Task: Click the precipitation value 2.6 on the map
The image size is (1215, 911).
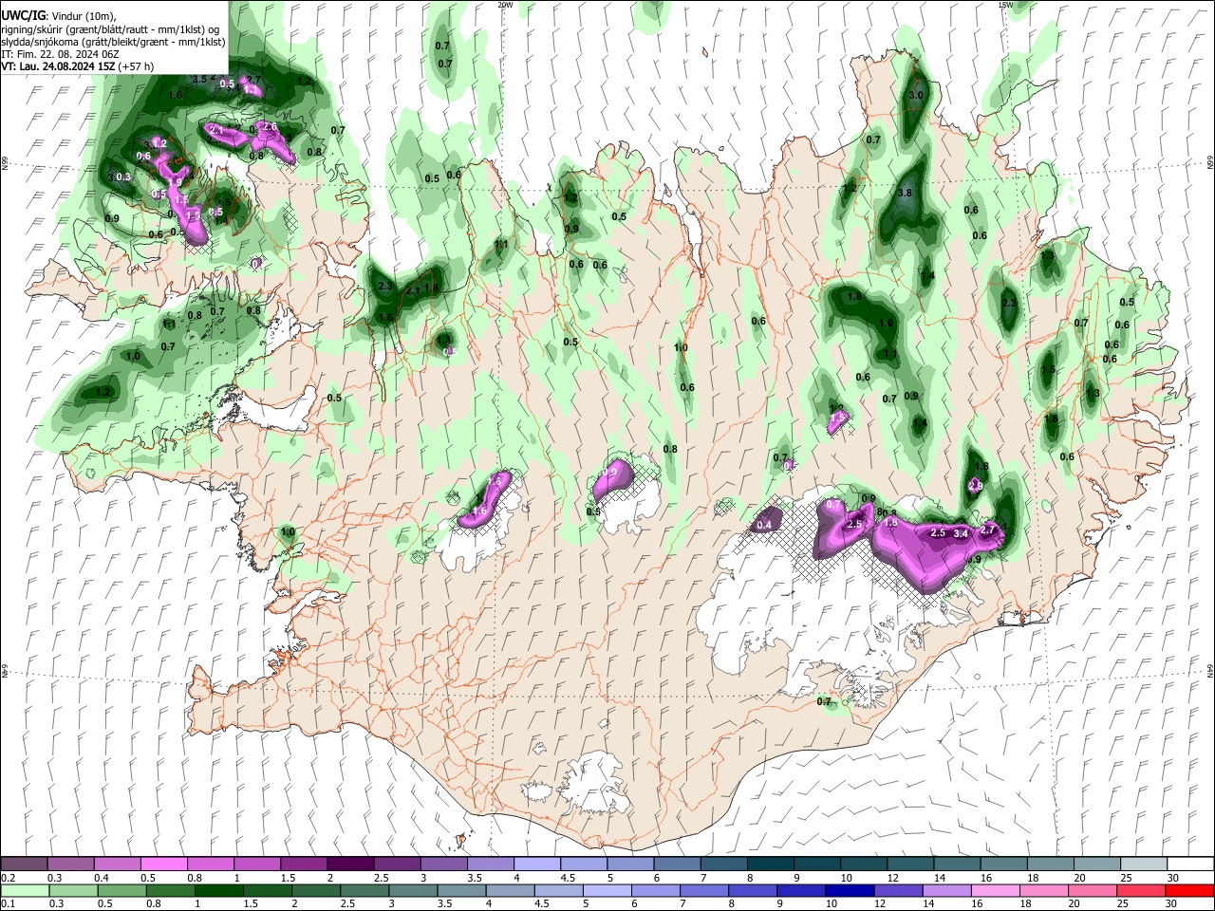Action: coord(270,127)
